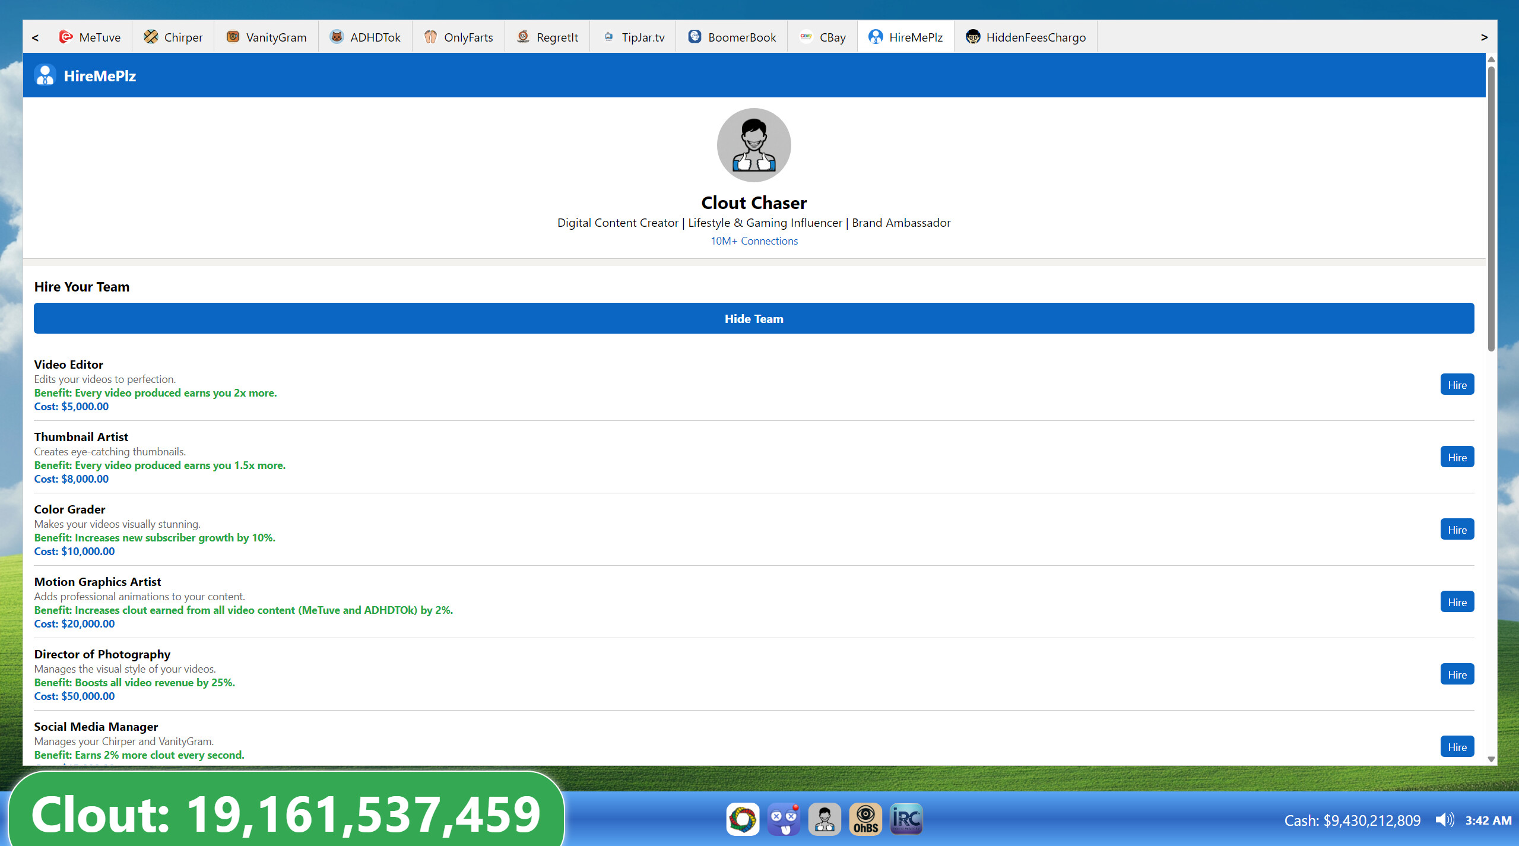This screenshot has width=1519, height=846.
Task: Collapse the team list with Hide Team
Action: click(753, 318)
